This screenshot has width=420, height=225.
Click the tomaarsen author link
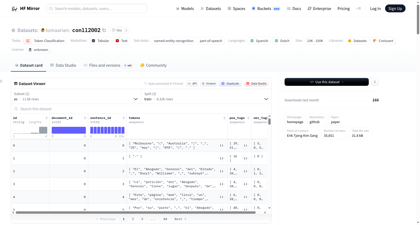point(57,30)
